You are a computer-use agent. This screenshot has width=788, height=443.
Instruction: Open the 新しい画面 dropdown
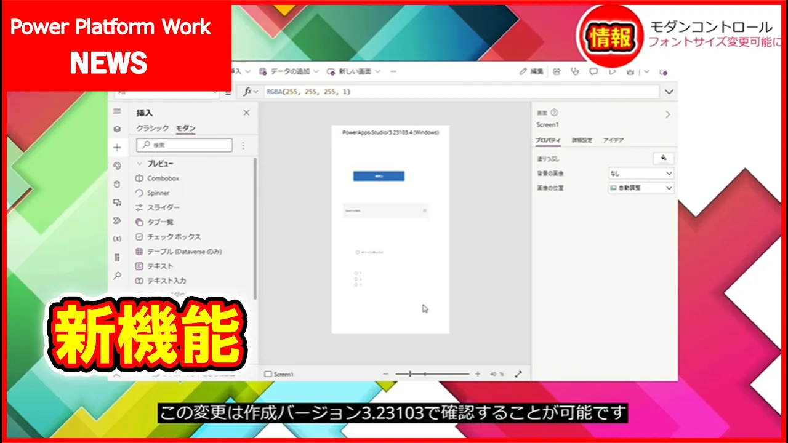(x=353, y=71)
